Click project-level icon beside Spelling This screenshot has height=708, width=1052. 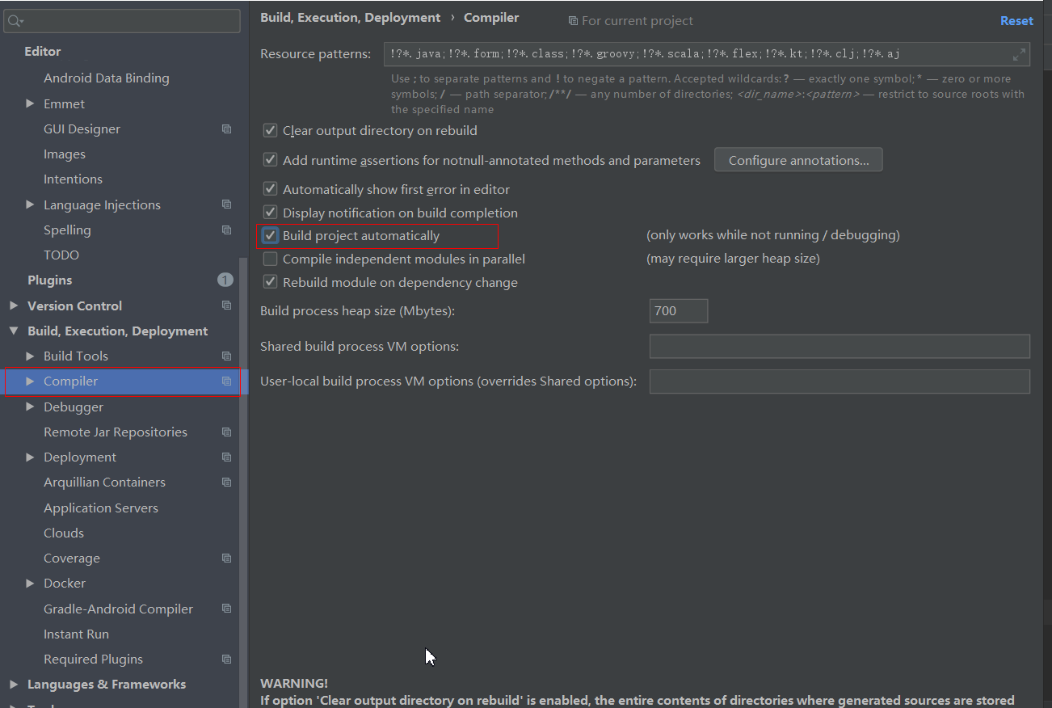pos(227,230)
